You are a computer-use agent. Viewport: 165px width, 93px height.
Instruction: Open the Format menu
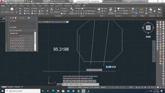tap(27, 4)
